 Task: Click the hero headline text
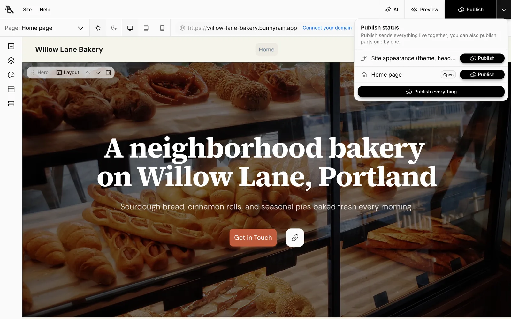267,162
